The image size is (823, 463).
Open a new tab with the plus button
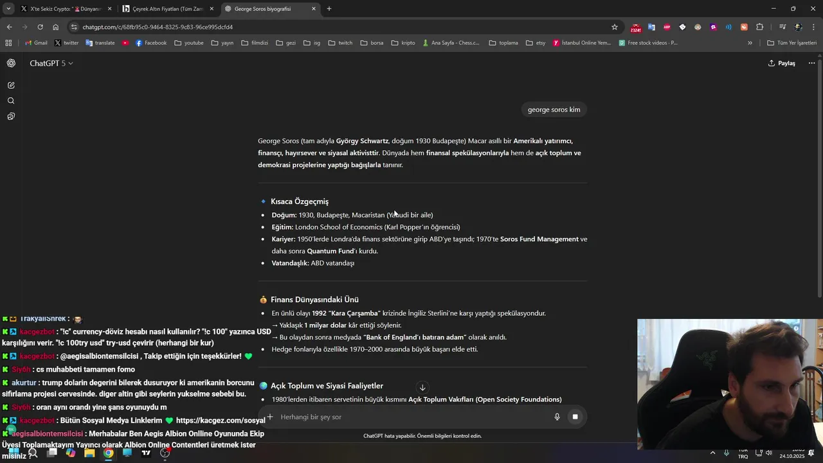(x=329, y=9)
